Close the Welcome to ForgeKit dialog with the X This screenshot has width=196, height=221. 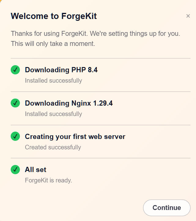pyautogui.click(x=188, y=16)
